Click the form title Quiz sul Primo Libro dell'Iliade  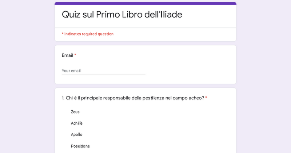122,15
